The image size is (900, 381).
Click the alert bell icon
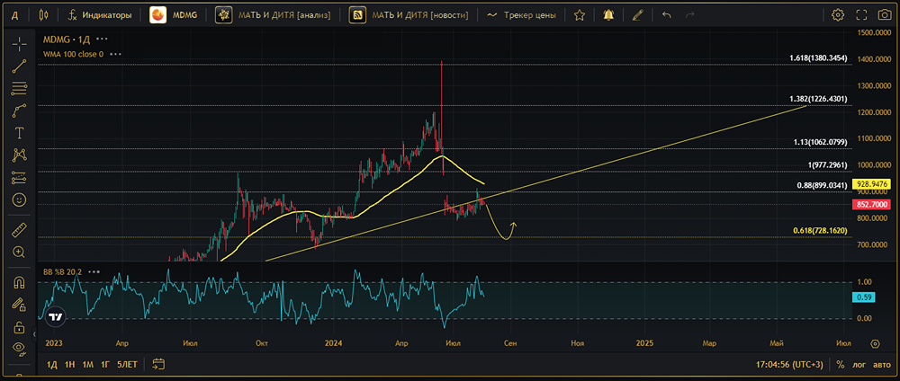tap(609, 15)
